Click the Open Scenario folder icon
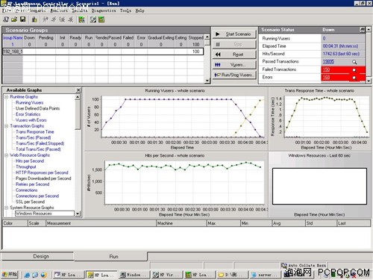Image resolution: width=373 pixels, height=280 pixels. 14,19
